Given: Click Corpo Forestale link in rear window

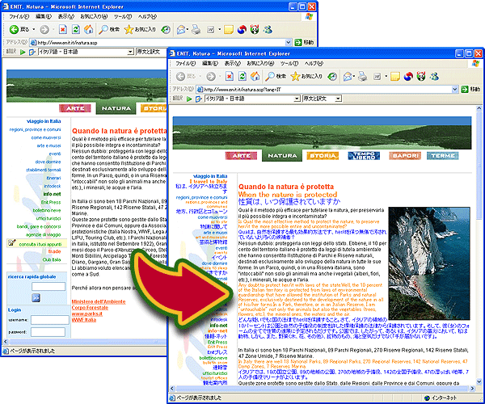Looking at the screenshot, I should click(x=90, y=308).
